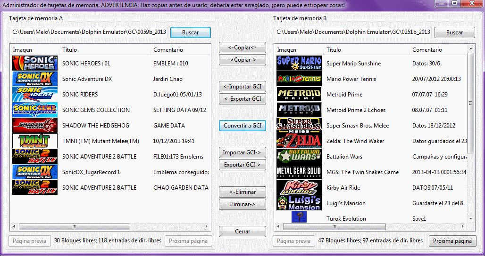
Task: Click the <-Eliminar button
Action: pos(242,192)
